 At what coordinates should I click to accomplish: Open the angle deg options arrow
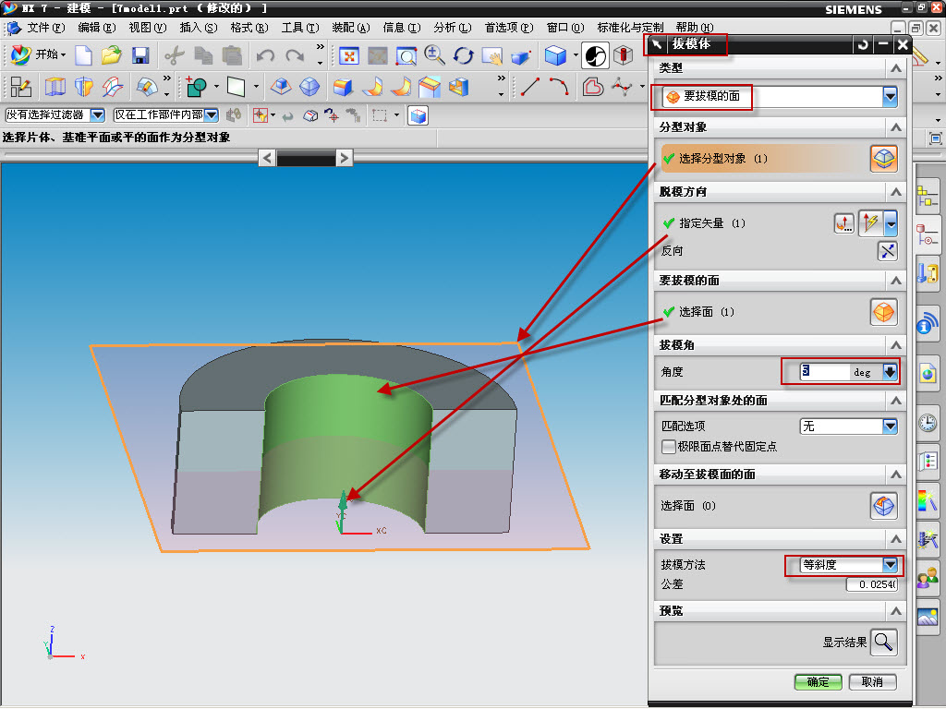coord(891,372)
